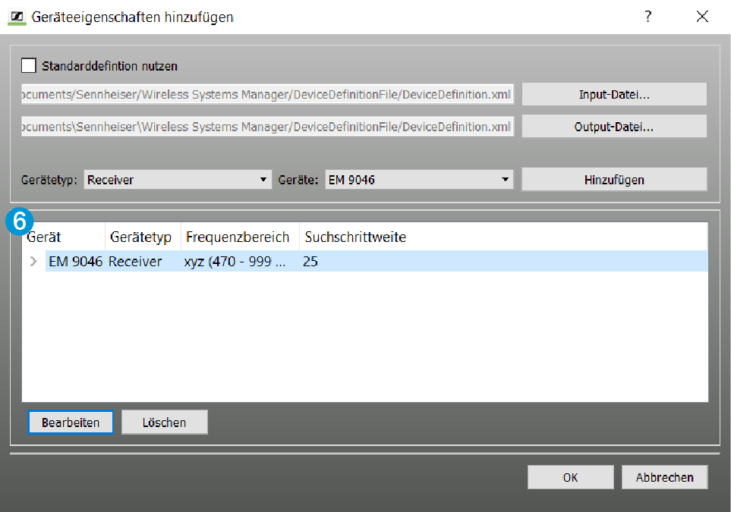The height and width of the screenshot is (512, 731).
Task: Open the Geräte EM 9046 dropdown
Action: [419, 180]
